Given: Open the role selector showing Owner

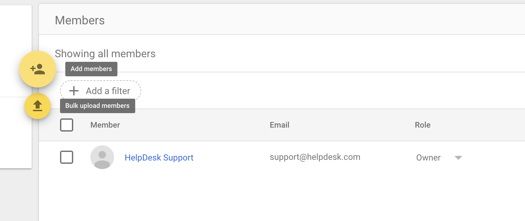Looking at the screenshot, I should 439,158.
